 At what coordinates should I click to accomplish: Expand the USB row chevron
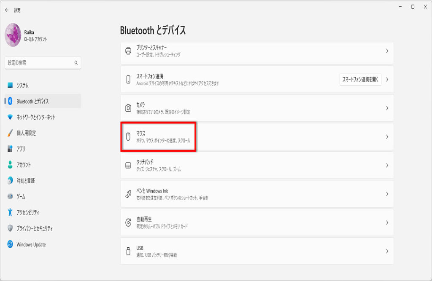click(386, 251)
